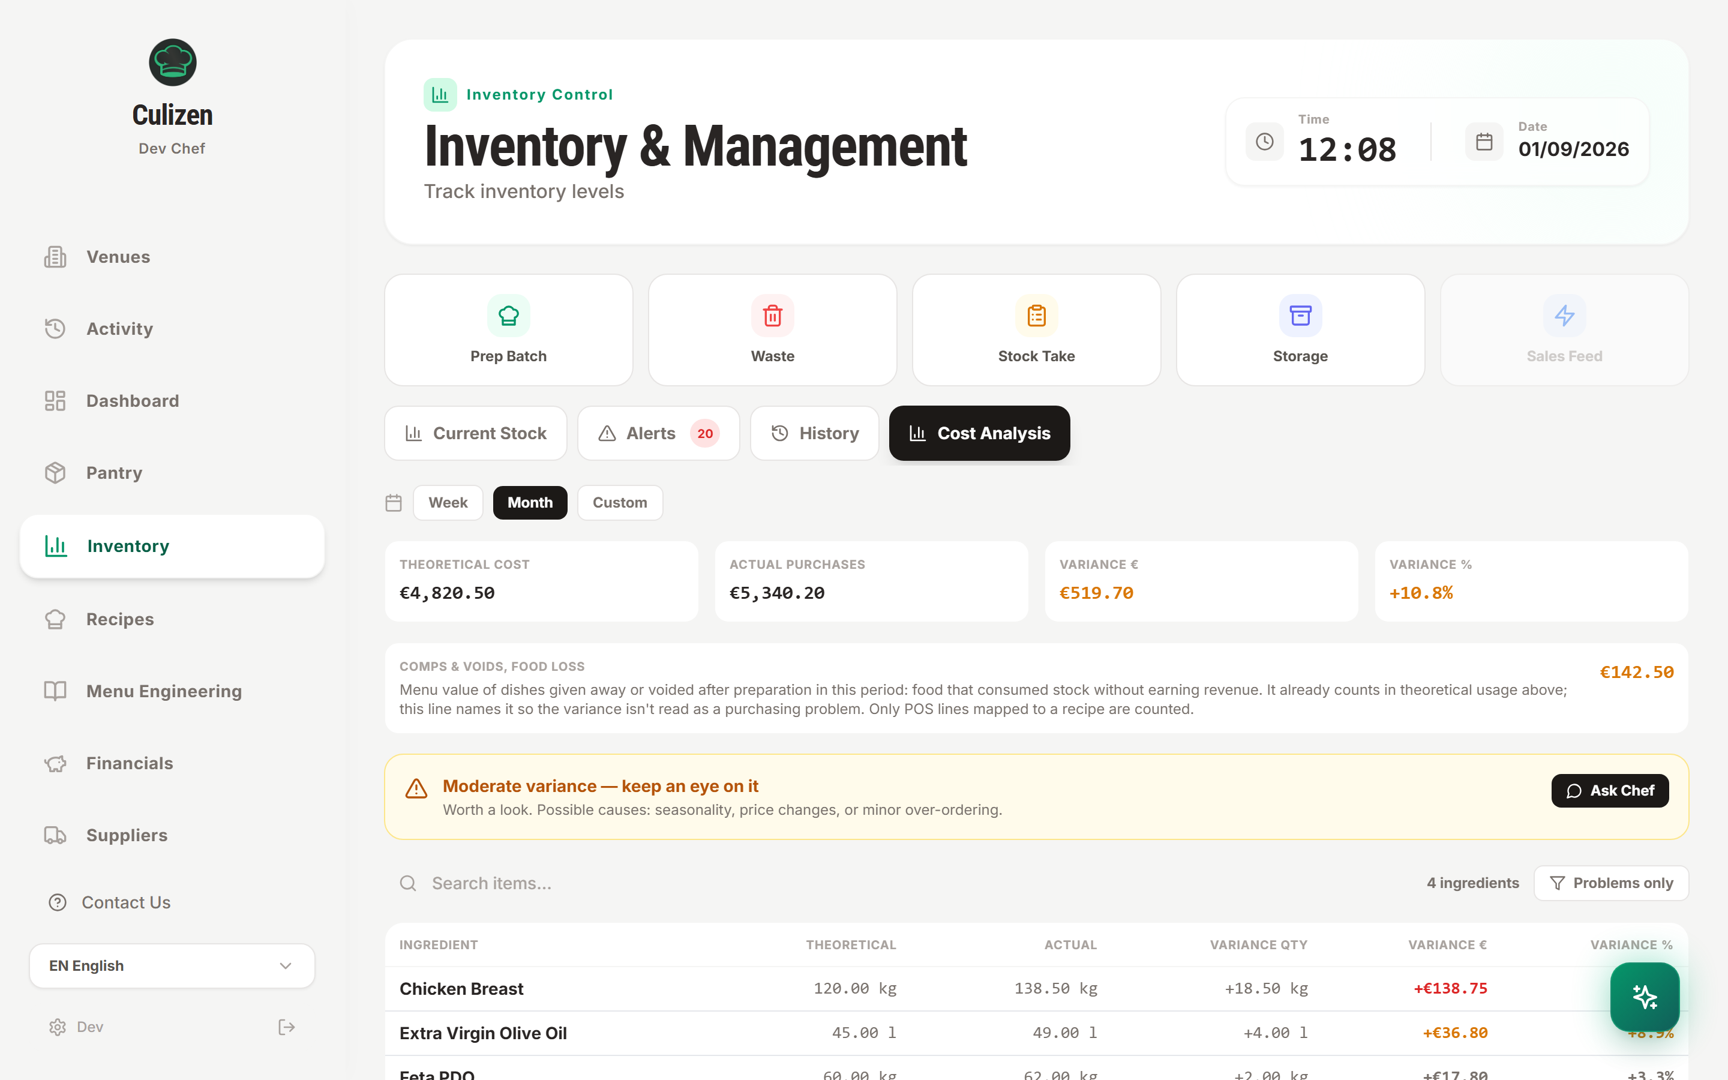Click the Culizen chef hat logo
This screenshot has width=1728, height=1080.
pyautogui.click(x=172, y=62)
